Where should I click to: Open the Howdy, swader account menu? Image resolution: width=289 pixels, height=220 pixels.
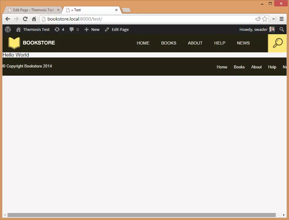[257, 30]
